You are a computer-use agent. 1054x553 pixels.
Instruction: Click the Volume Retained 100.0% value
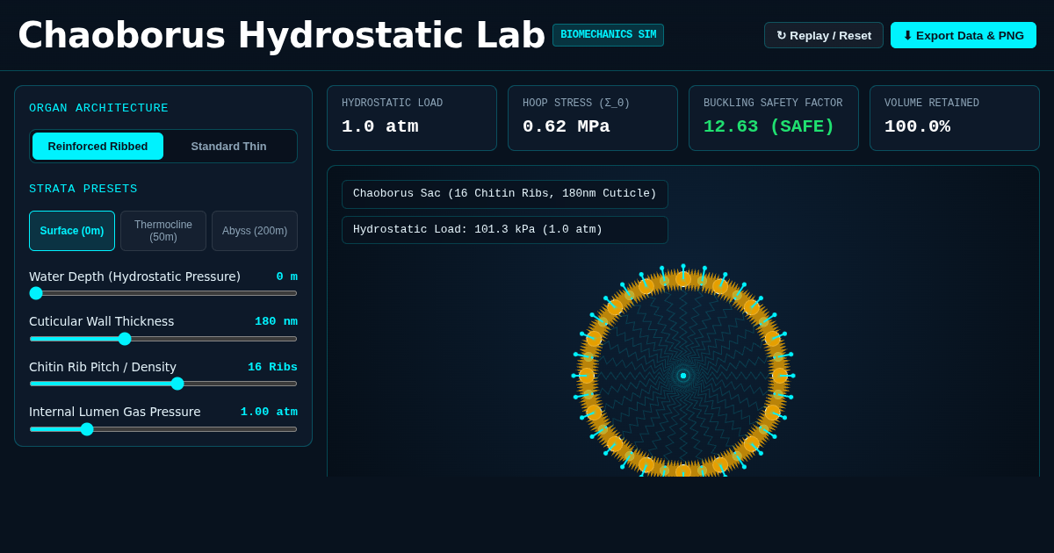pyautogui.click(x=917, y=126)
